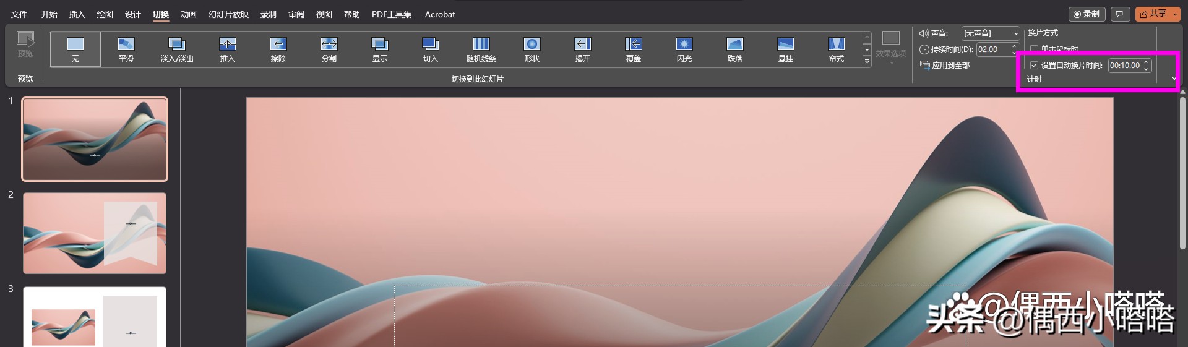Open the 声音 sound dropdown [无声音]

(x=990, y=33)
